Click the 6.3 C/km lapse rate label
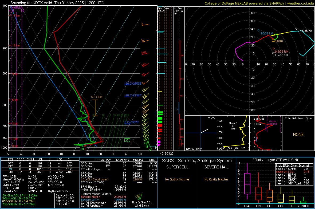 [97, 97]
